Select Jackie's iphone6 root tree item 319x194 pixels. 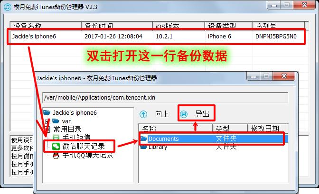coord(75,112)
